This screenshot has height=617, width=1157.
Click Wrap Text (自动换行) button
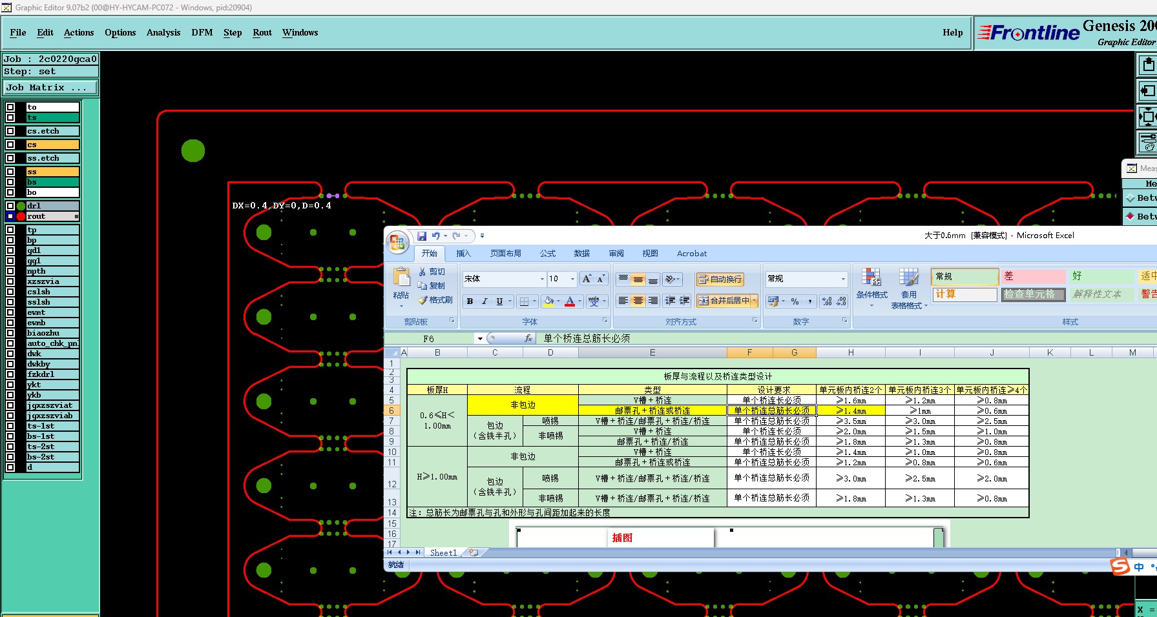coord(720,279)
